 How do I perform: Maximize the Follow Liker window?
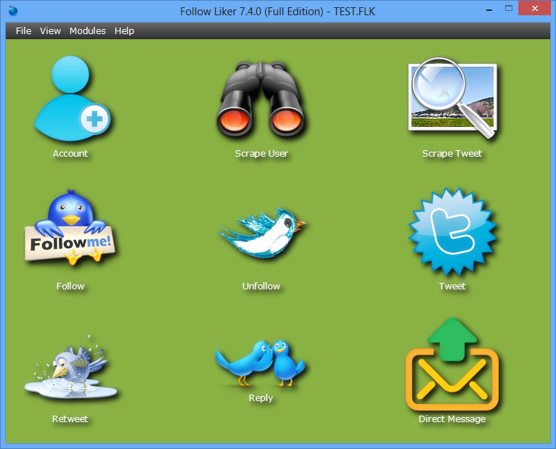509,8
